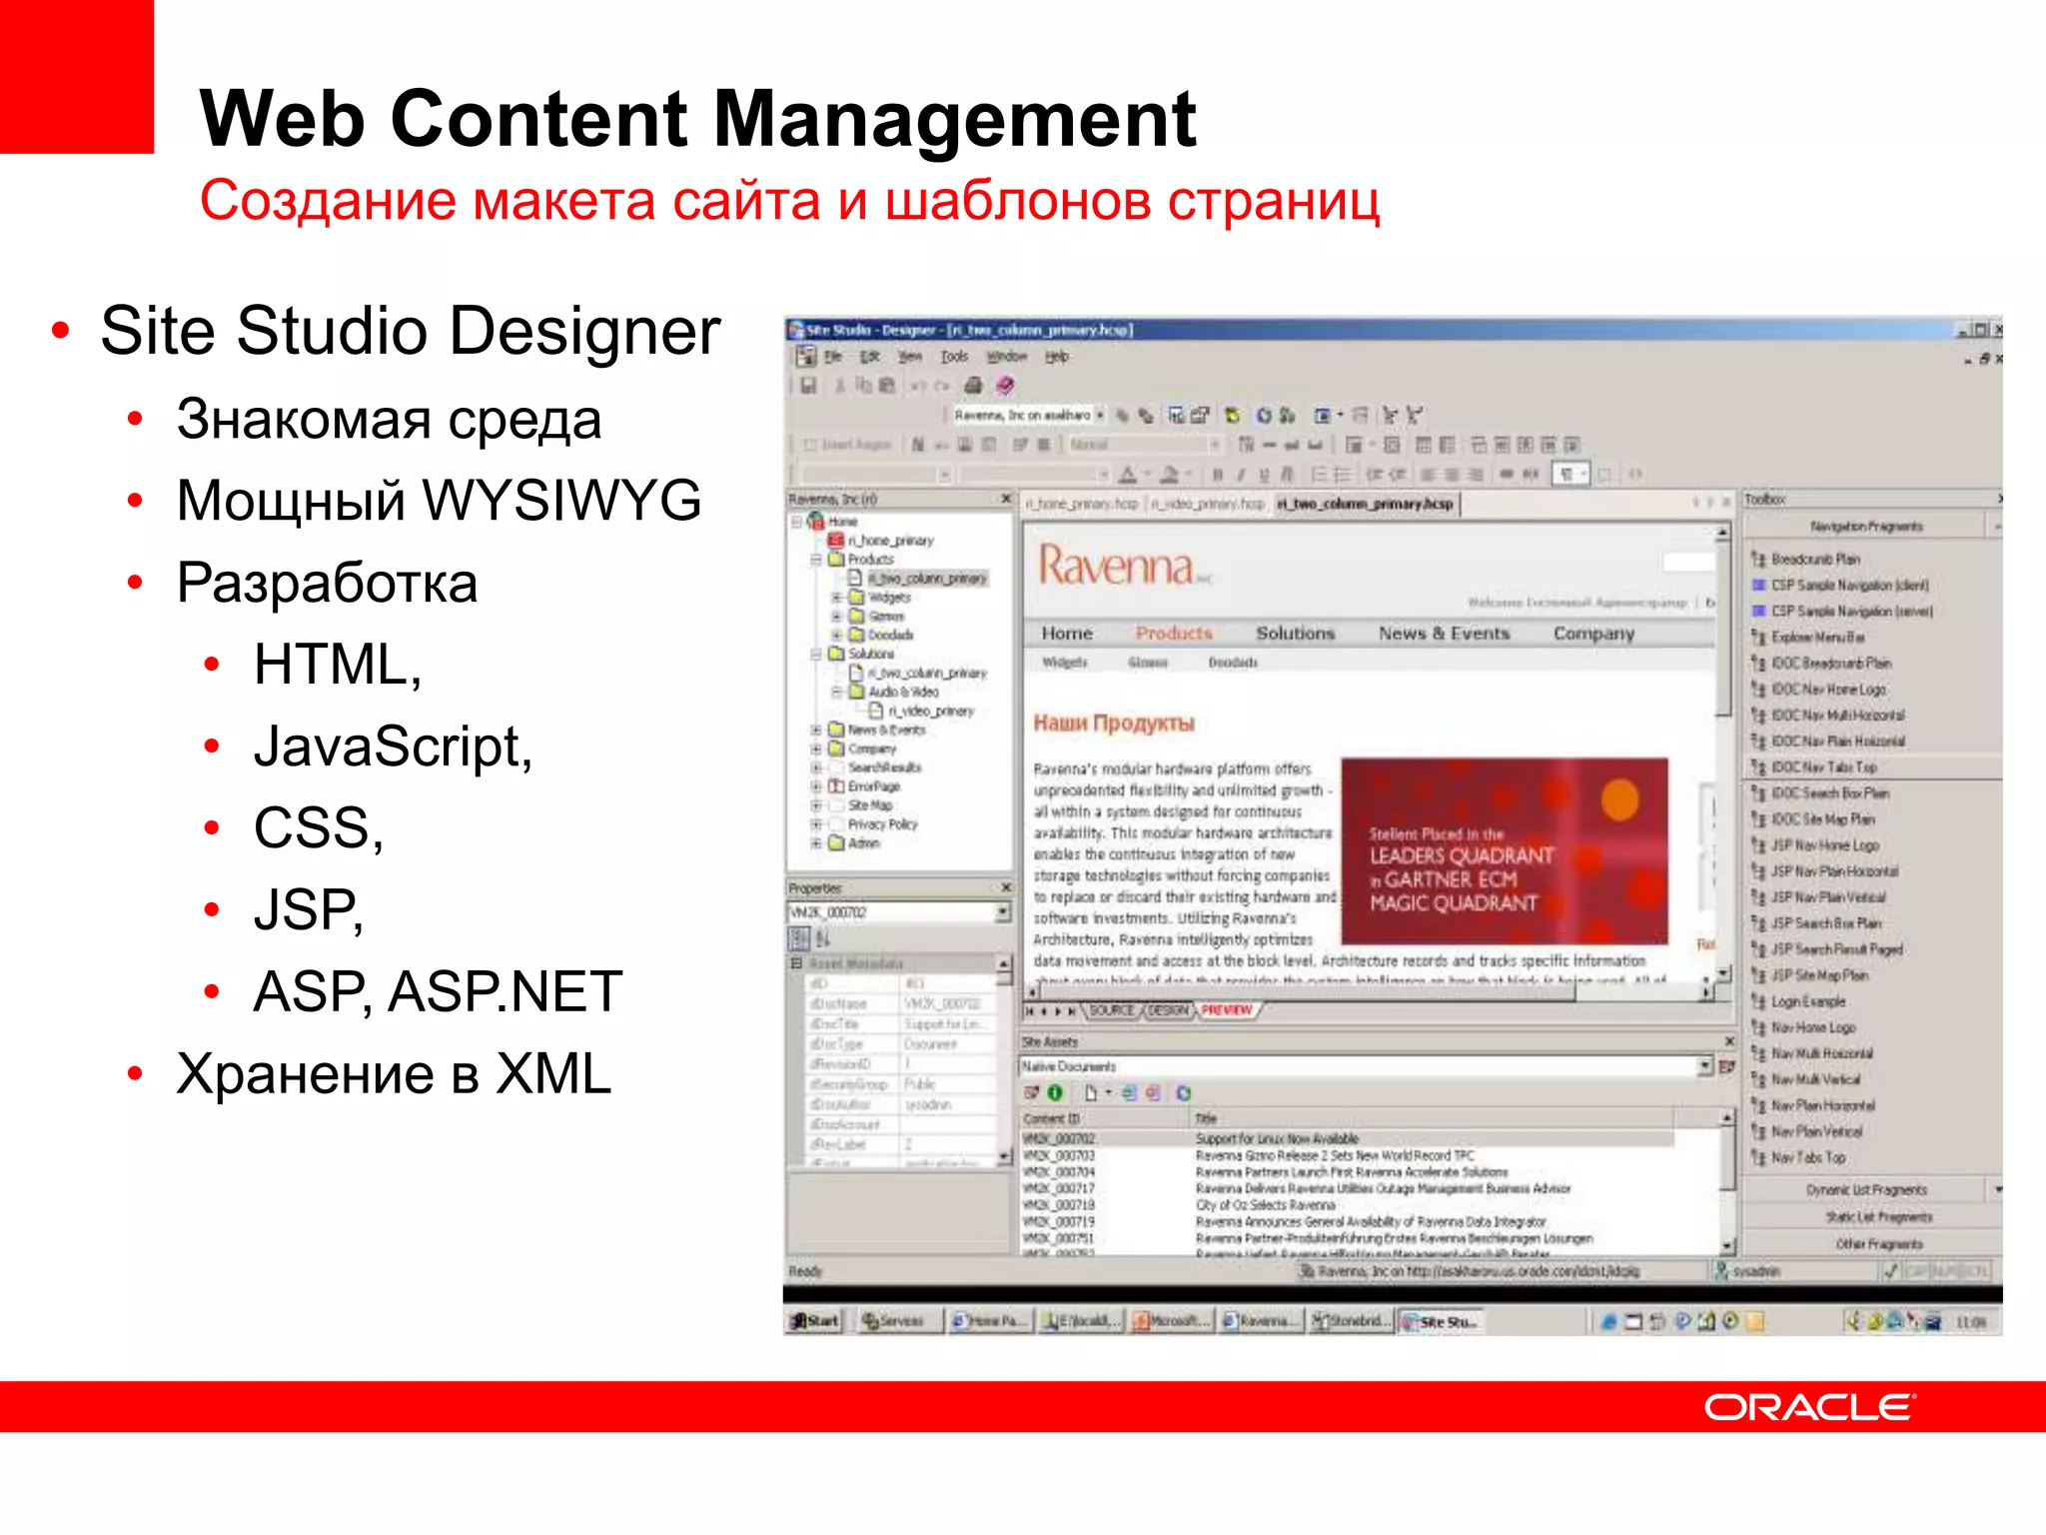The image size is (2046, 1535).
Task: Click the Breadcrumb Plain fragment icon in Toolbox
Action: point(1758,560)
